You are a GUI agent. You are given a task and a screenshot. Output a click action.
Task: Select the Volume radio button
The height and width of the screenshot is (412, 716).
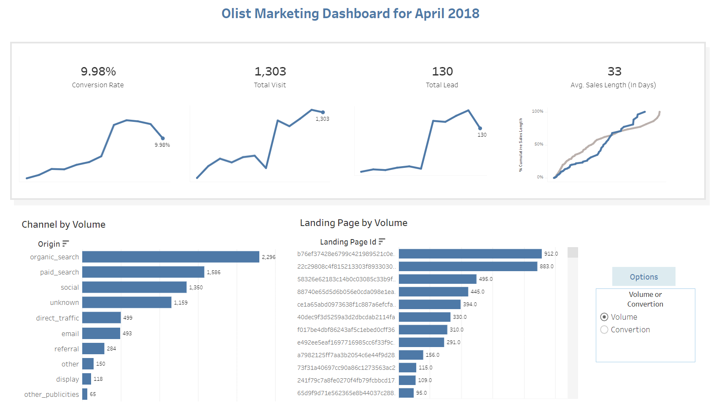pyautogui.click(x=604, y=317)
